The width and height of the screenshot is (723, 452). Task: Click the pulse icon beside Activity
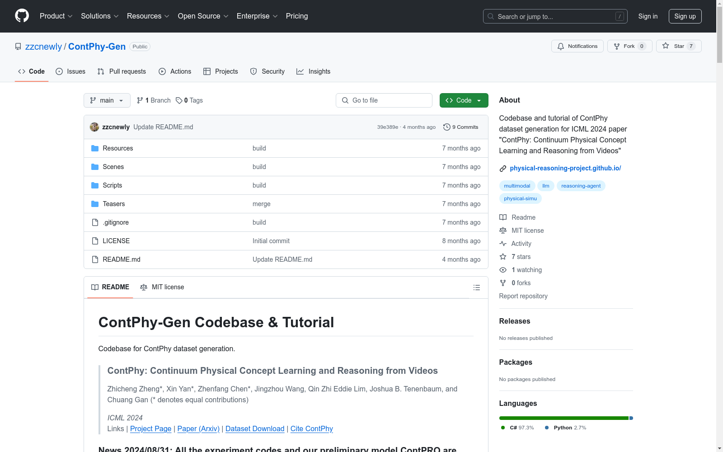click(x=503, y=244)
